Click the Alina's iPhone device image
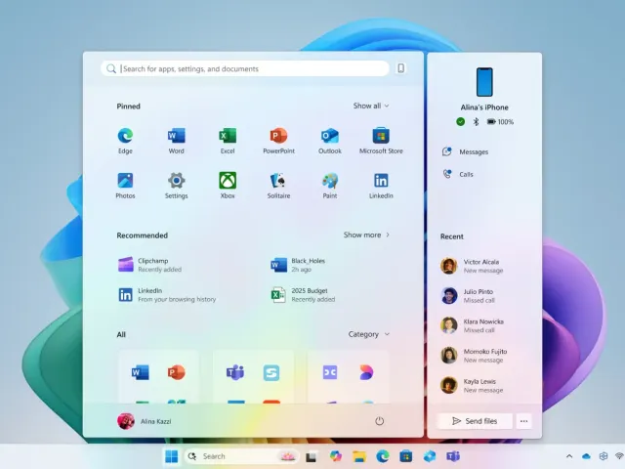Image resolution: width=625 pixels, height=469 pixels. [x=484, y=82]
